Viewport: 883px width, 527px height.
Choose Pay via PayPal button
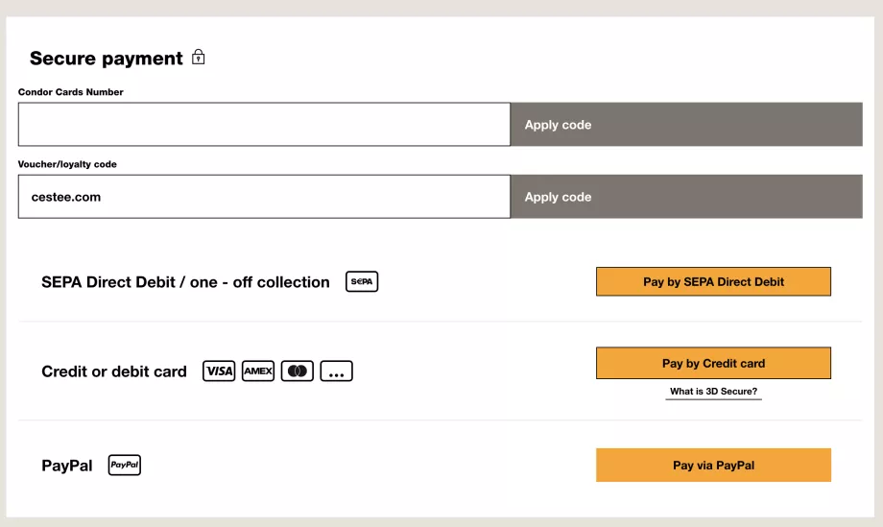pyautogui.click(x=713, y=466)
